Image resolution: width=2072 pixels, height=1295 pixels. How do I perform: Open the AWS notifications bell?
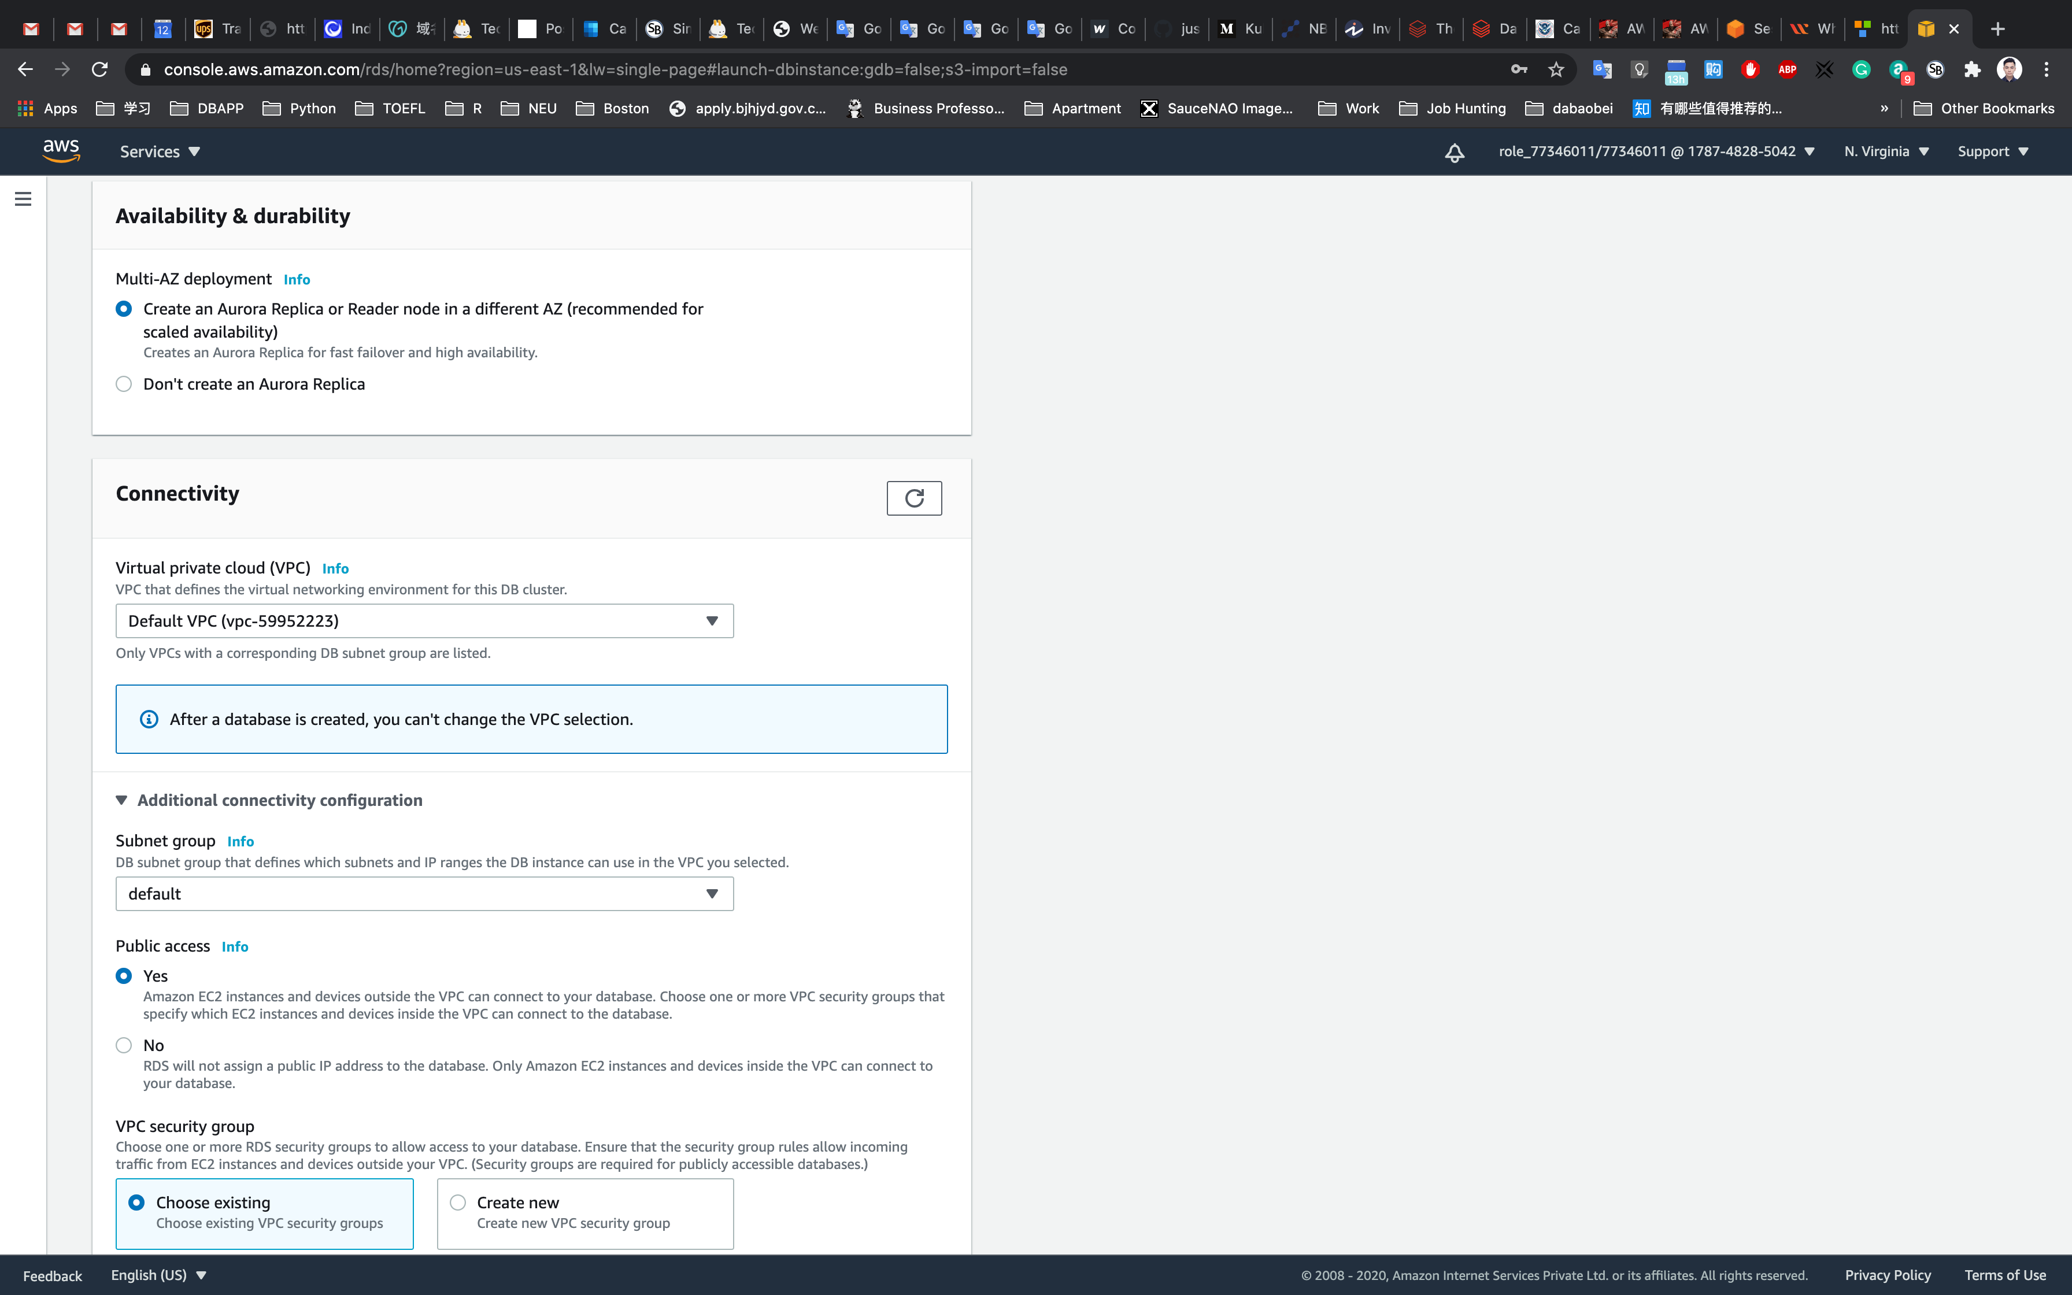[1454, 153]
